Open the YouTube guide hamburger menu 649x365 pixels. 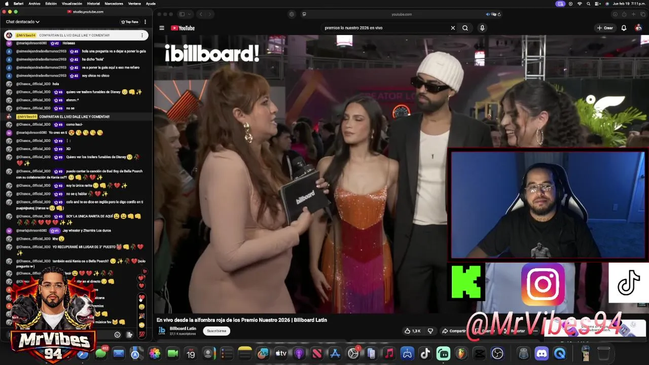click(x=162, y=28)
